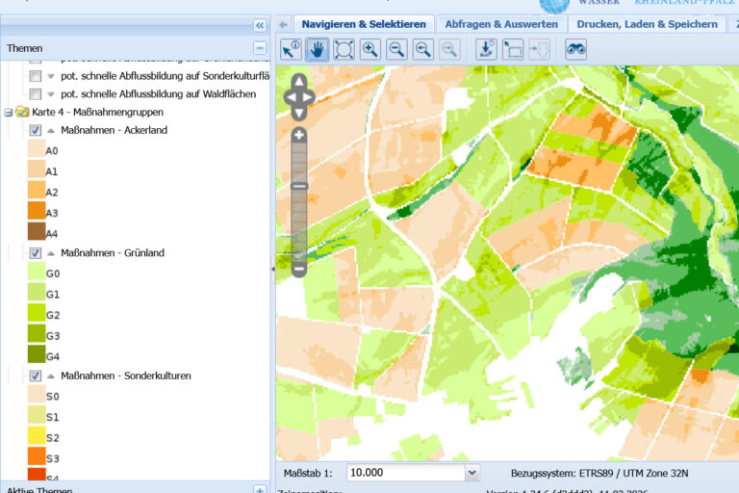Switch to Navigieren & Selektieren tab

click(364, 24)
